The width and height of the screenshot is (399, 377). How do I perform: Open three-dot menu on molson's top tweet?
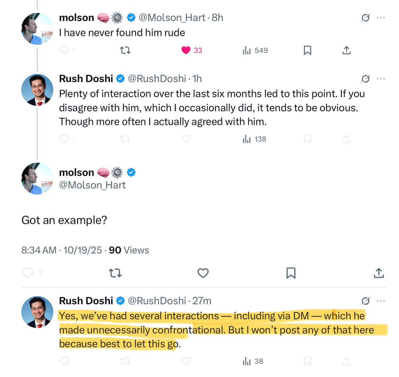coord(381,18)
